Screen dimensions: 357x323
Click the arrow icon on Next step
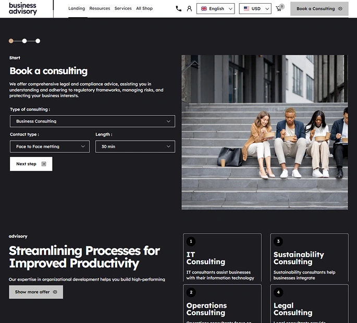pos(44,164)
